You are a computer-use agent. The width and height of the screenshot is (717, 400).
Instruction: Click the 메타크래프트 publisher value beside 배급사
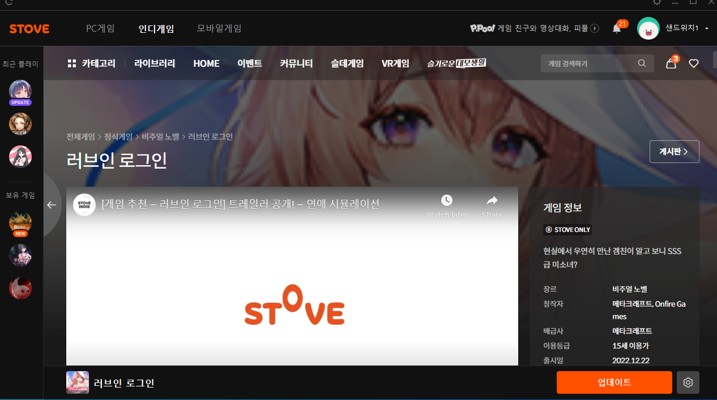coord(632,331)
